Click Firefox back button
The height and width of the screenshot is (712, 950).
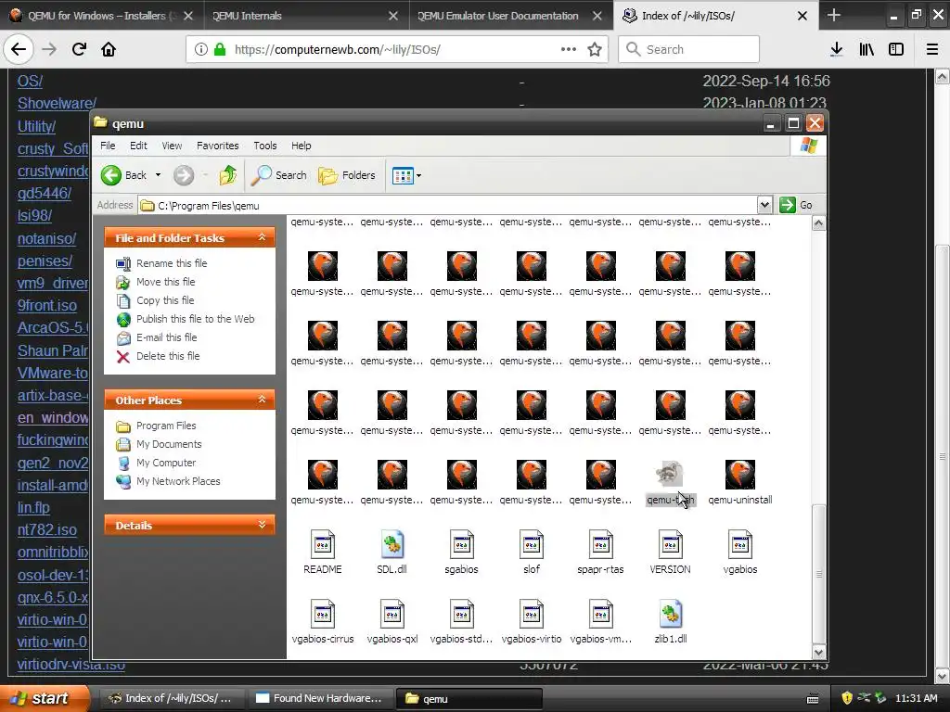pos(19,49)
